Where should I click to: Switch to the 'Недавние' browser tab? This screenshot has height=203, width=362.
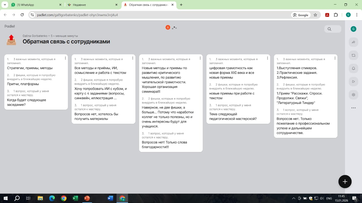point(92,5)
